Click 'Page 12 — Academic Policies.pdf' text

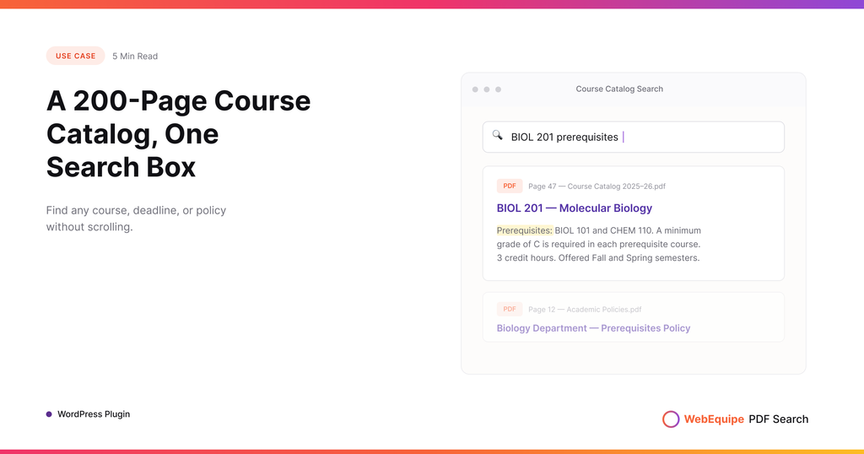coord(585,309)
